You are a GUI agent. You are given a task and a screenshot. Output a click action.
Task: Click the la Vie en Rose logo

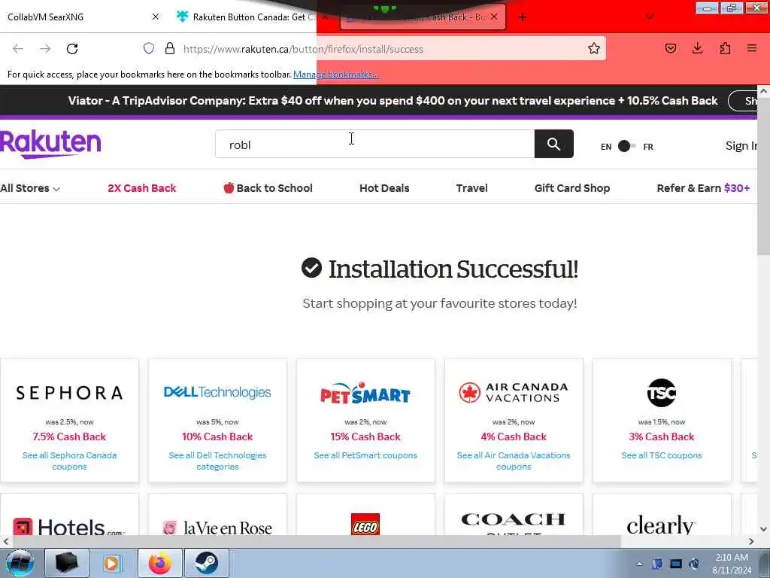point(217,528)
